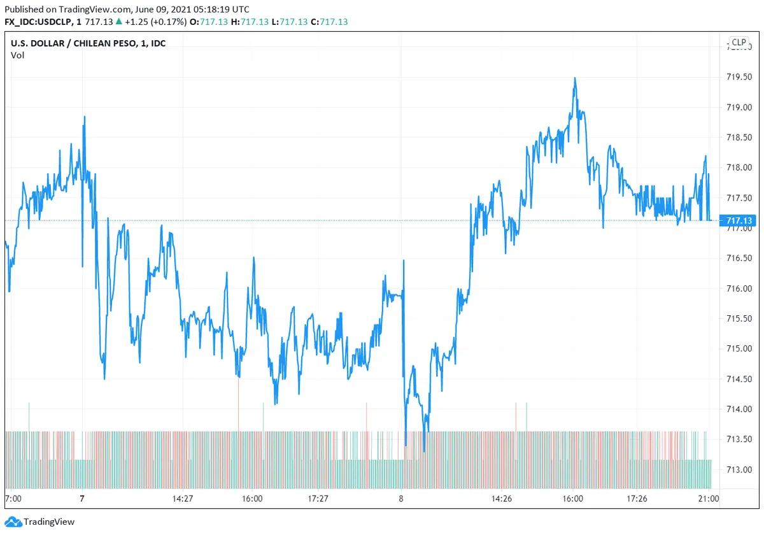Click the +1.25 (0.17%) change value
This screenshot has width=764, height=535.
point(155,22)
